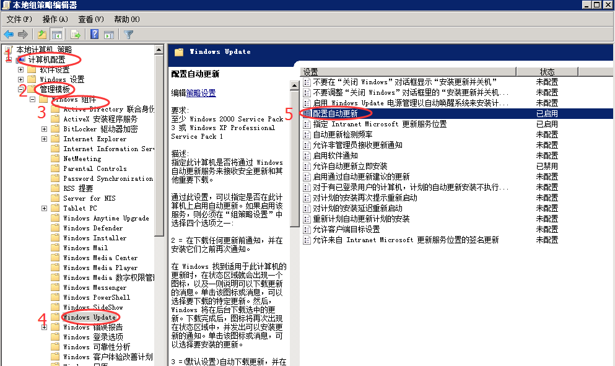Open the 查看(V) menu
615x366 pixels.
(90, 19)
